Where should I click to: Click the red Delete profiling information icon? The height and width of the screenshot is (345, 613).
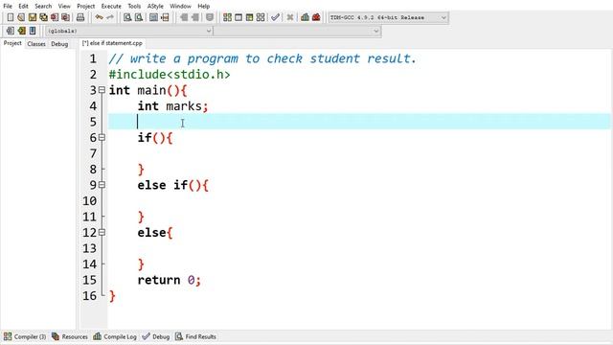tap(316, 17)
